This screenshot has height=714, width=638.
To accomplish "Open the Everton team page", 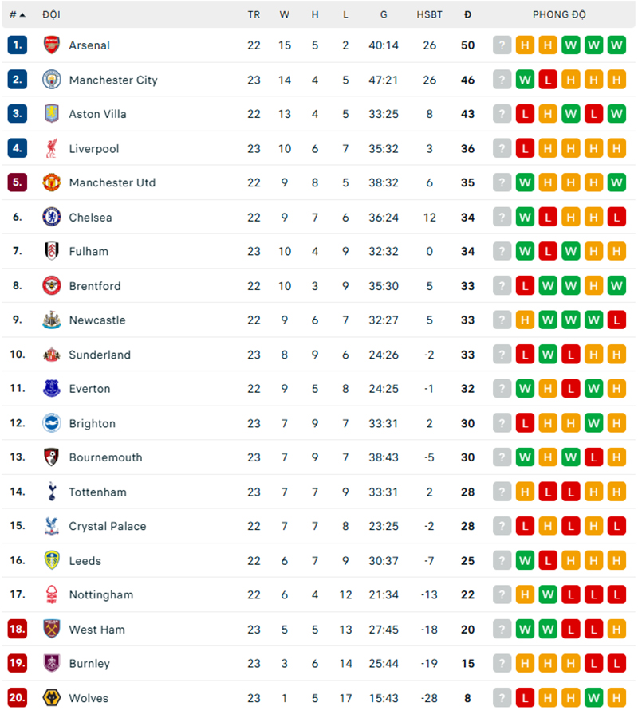I will coord(89,388).
